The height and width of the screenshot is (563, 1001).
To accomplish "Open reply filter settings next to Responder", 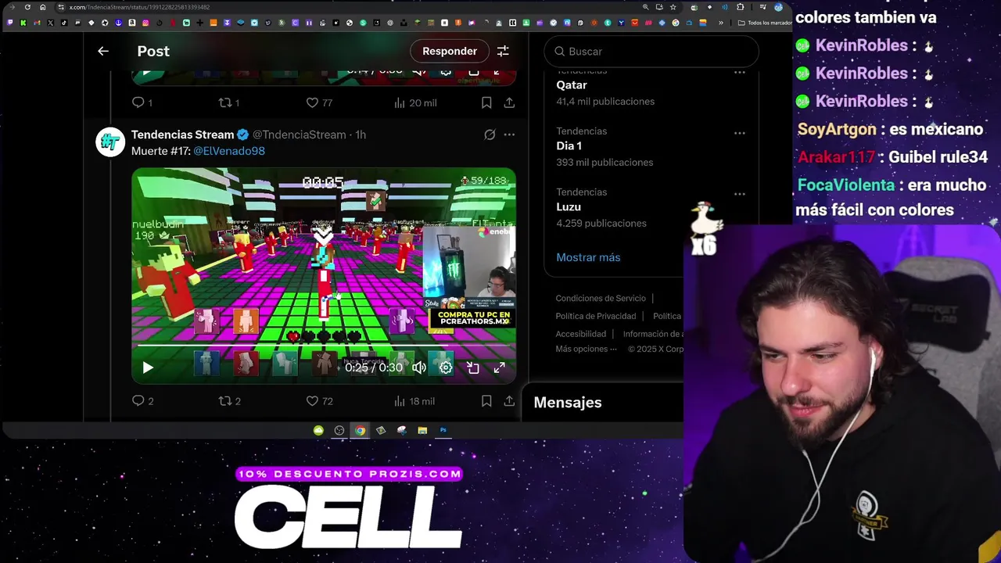I will coord(503,51).
